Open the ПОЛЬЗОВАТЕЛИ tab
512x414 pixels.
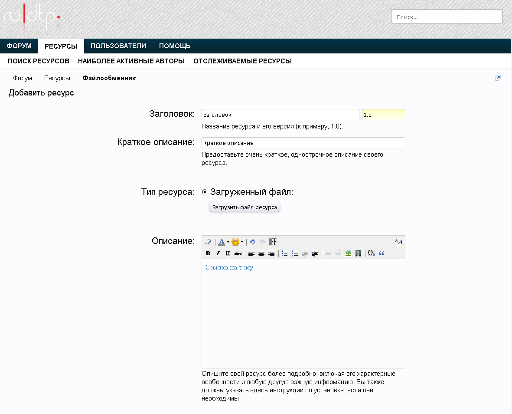[x=118, y=46]
